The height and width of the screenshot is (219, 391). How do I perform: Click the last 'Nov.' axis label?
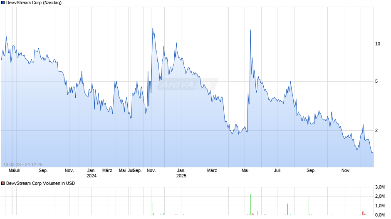[346, 171]
